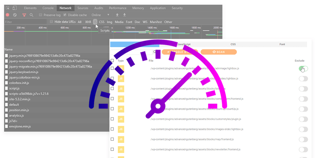The height and width of the screenshot is (158, 316).
Task: Click the inspect element cursor icon
Action: [8, 8]
